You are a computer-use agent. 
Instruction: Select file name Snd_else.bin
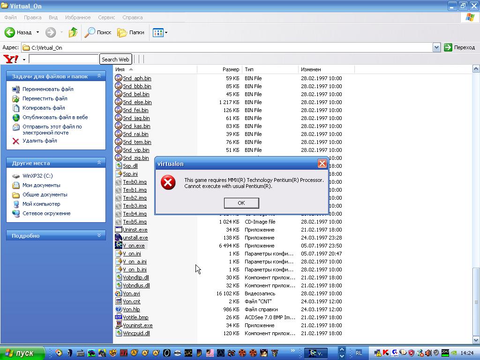[x=137, y=102]
